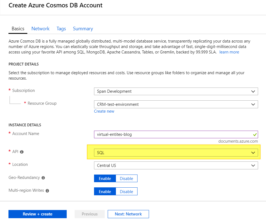Switch to the Basics tab
This screenshot has width=266, height=222.
18,29
